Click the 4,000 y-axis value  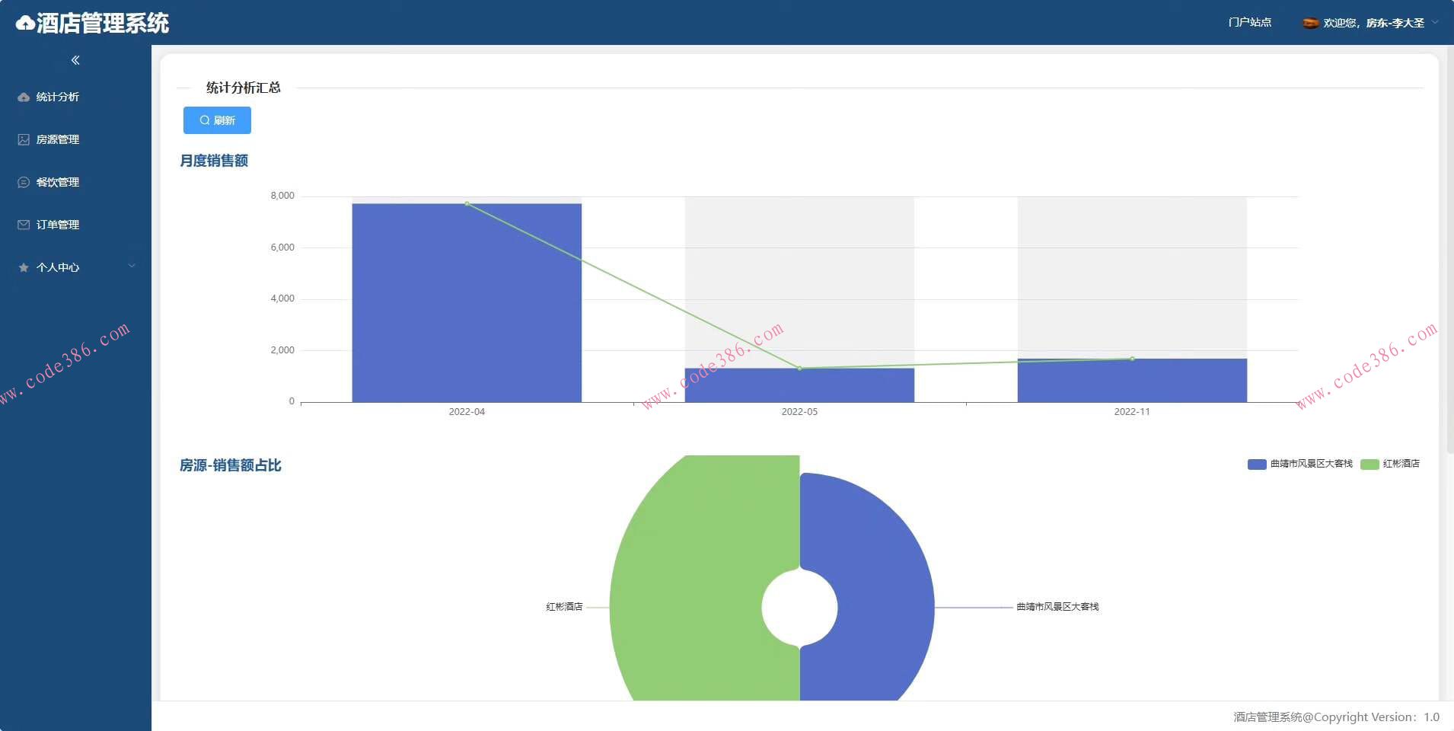click(282, 298)
